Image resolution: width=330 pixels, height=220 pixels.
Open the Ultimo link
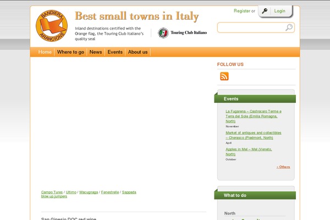pyautogui.click(x=71, y=192)
